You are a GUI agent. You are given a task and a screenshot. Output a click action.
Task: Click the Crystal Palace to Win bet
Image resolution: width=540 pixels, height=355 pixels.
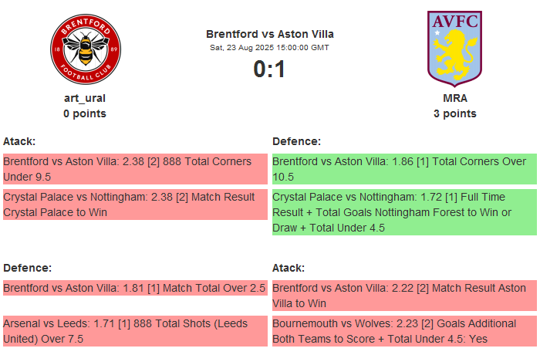coord(134,205)
